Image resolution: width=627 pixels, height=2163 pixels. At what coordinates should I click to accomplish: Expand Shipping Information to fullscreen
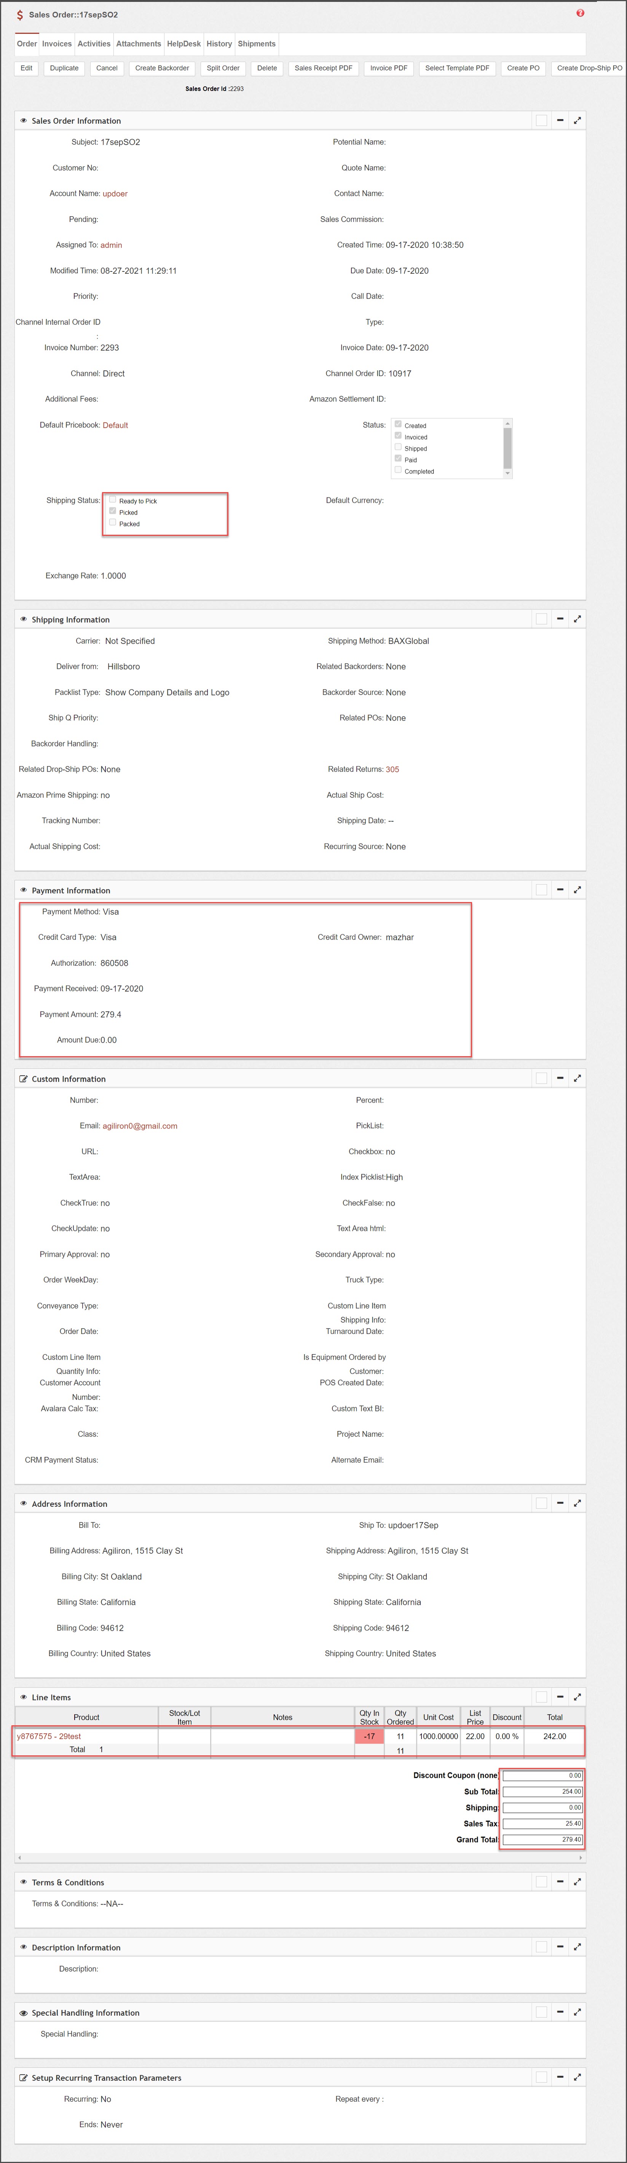pos(578,619)
